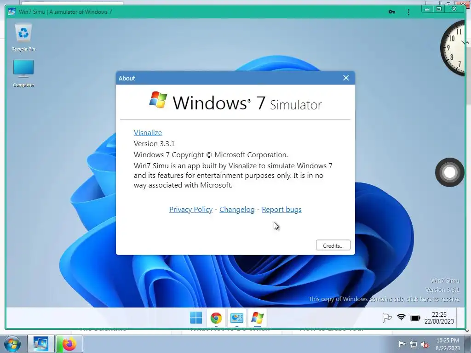Switch to Firefox in host taskbar

(69, 344)
